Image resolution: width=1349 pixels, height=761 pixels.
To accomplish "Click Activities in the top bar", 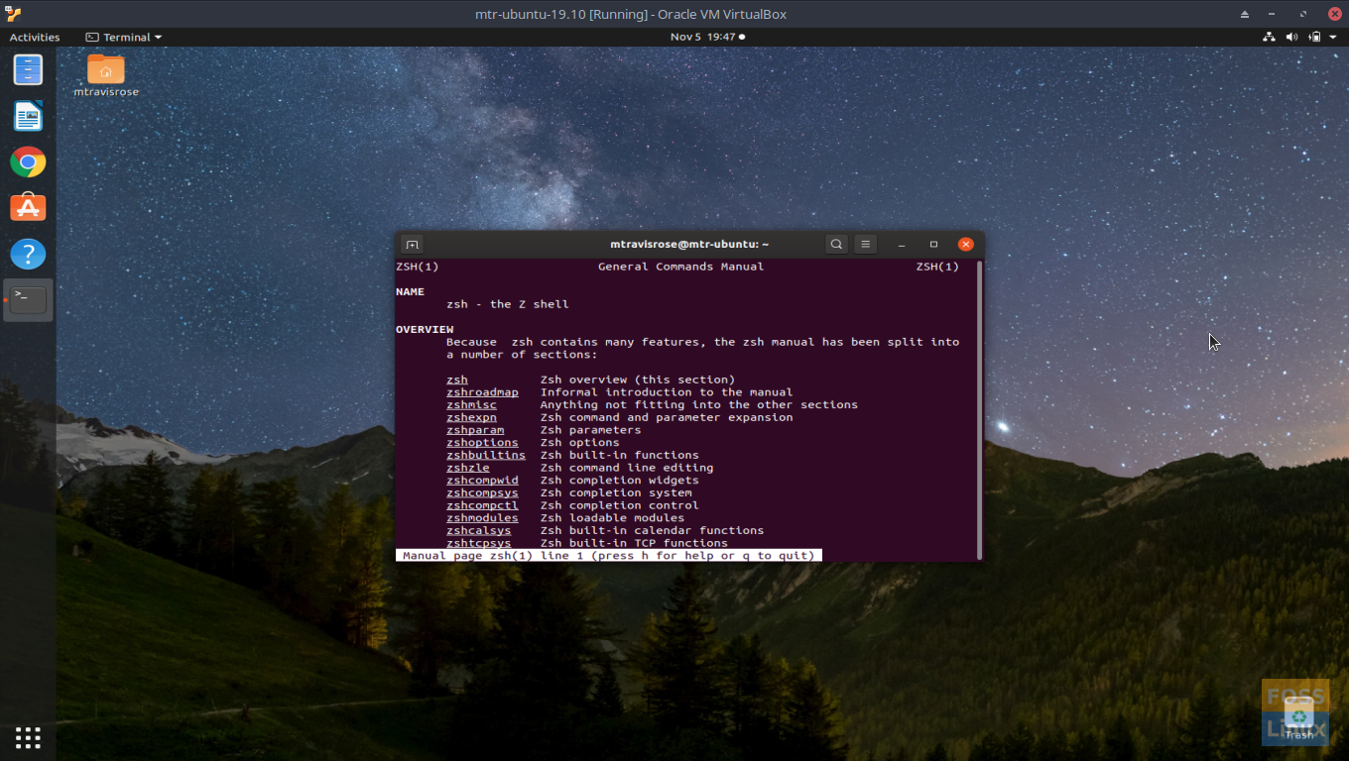I will click(x=35, y=37).
